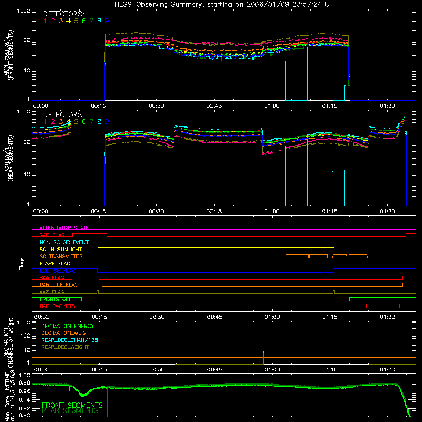The width and height of the screenshot is (422, 422).
Task: Click the olive AAZ_FLAG label
Action: 52,292
